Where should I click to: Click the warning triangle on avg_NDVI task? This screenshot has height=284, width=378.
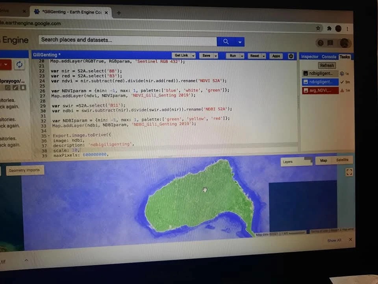click(x=342, y=91)
